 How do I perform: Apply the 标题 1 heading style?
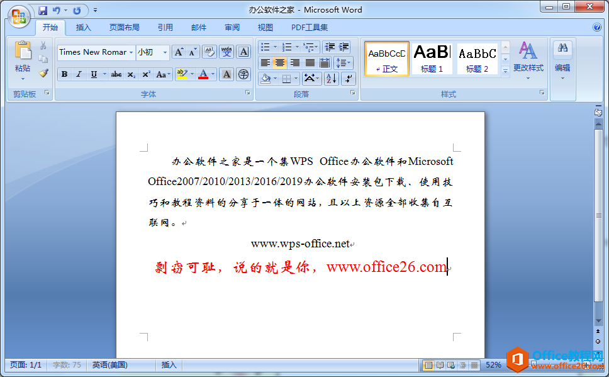[x=432, y=59]
